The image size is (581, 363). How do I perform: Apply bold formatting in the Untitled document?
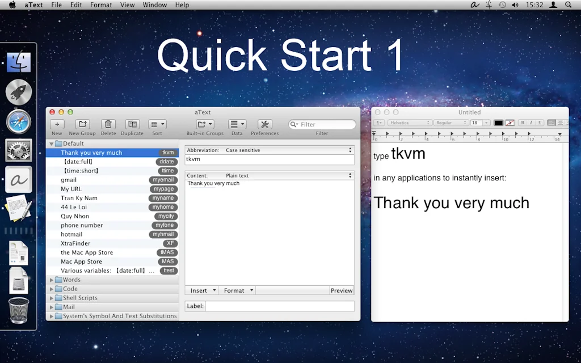[523, 123]
